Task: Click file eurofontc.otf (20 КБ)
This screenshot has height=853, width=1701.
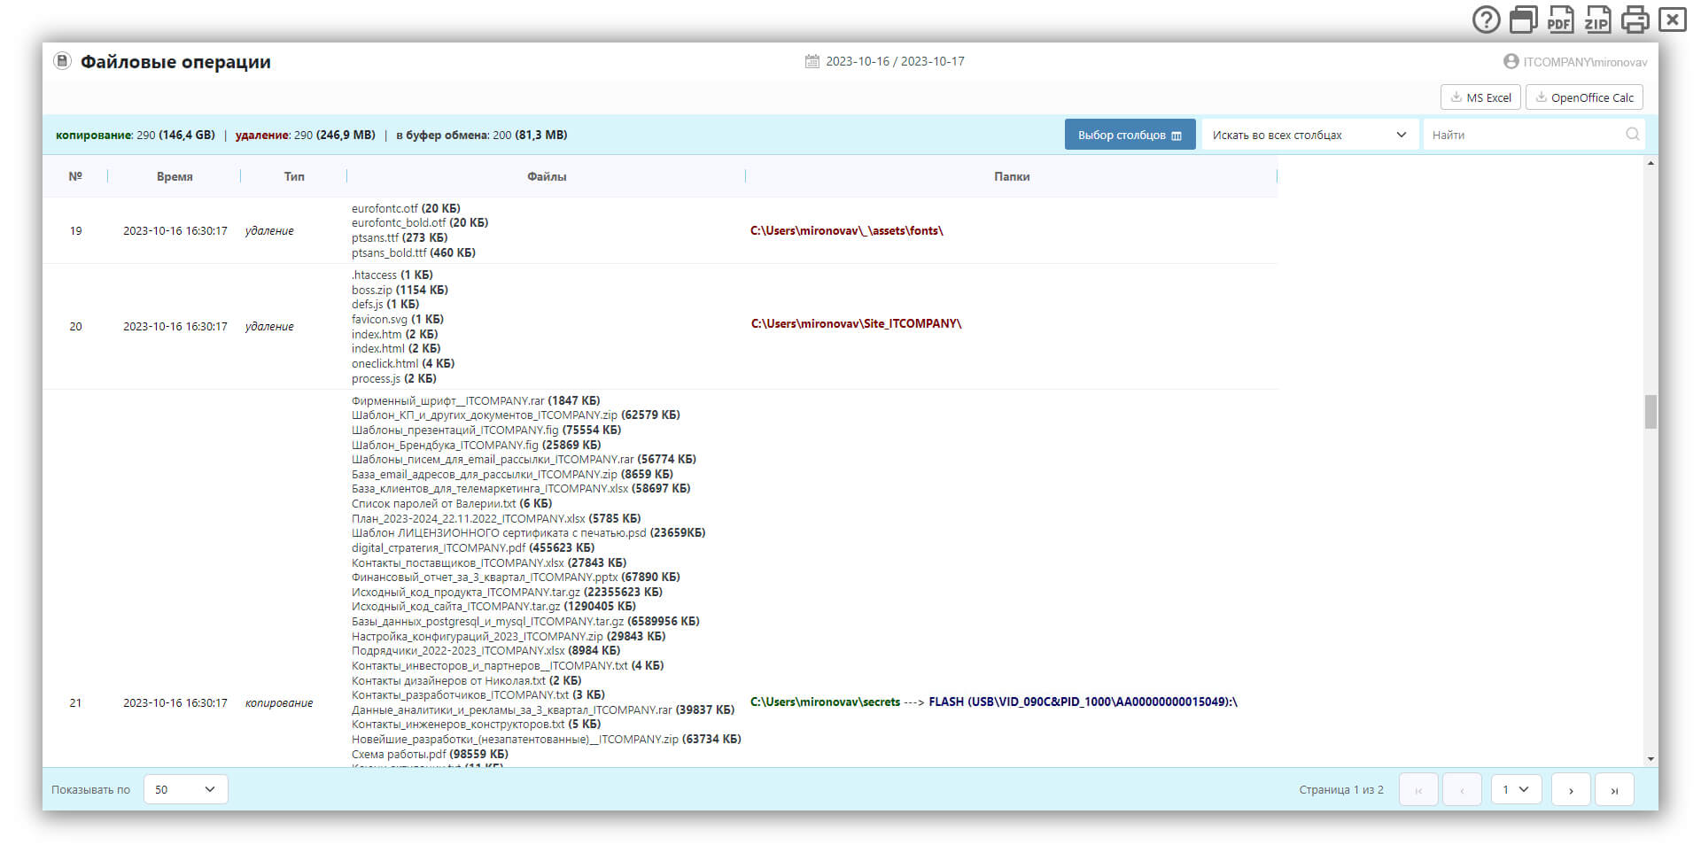Action: (x=406, y=208)
